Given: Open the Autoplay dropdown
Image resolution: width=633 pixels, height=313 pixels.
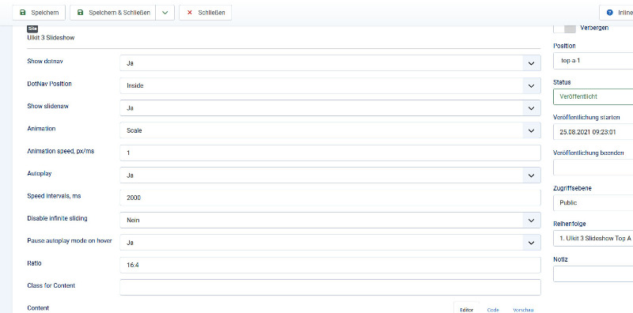Looking at the screenshot, I should (x=330, y=175).
